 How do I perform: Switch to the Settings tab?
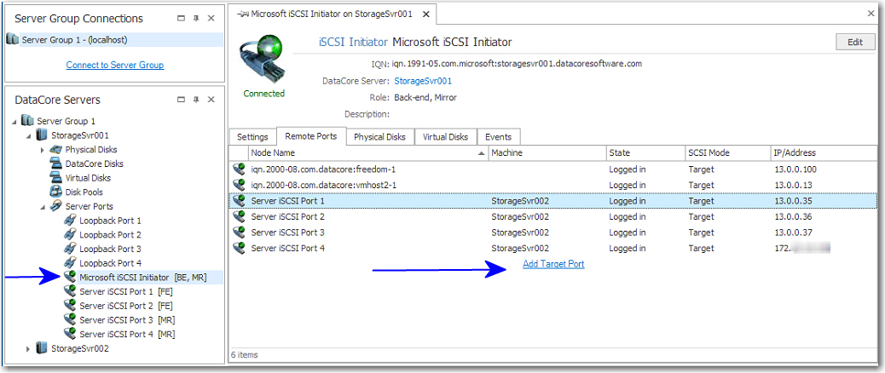[252, 137]
